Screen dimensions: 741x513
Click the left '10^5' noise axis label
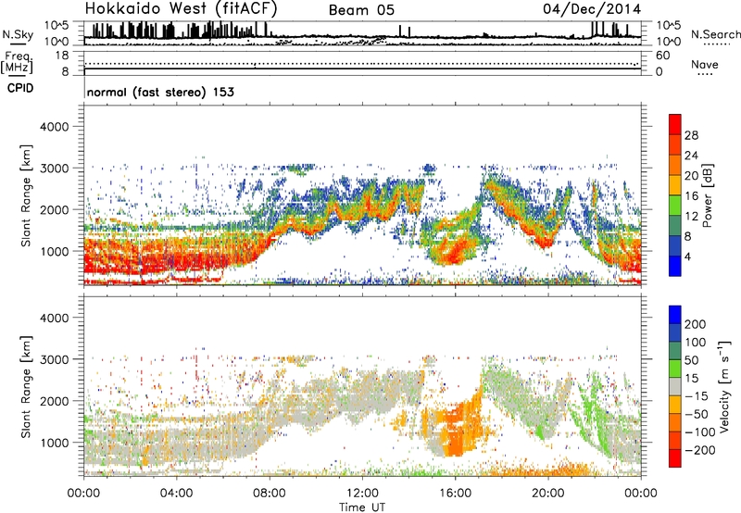pyautogui.click(x=57, y=25)
